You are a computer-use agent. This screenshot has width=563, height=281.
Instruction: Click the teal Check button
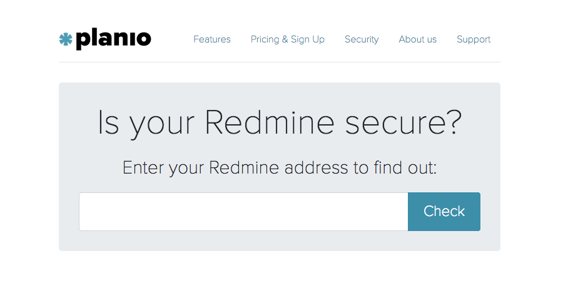tap(444, 212)
